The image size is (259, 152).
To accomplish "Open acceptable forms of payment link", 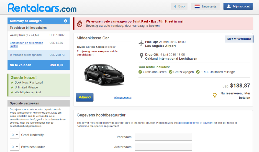I will [x=196, y=123].
